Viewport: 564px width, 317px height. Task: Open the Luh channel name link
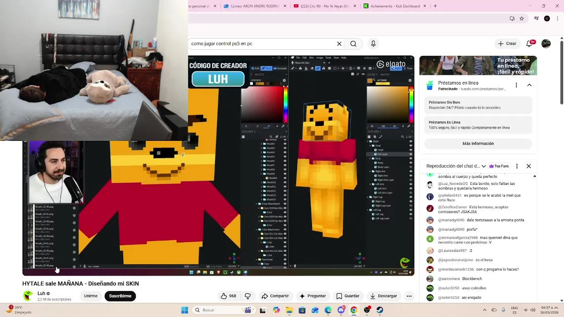41,293
